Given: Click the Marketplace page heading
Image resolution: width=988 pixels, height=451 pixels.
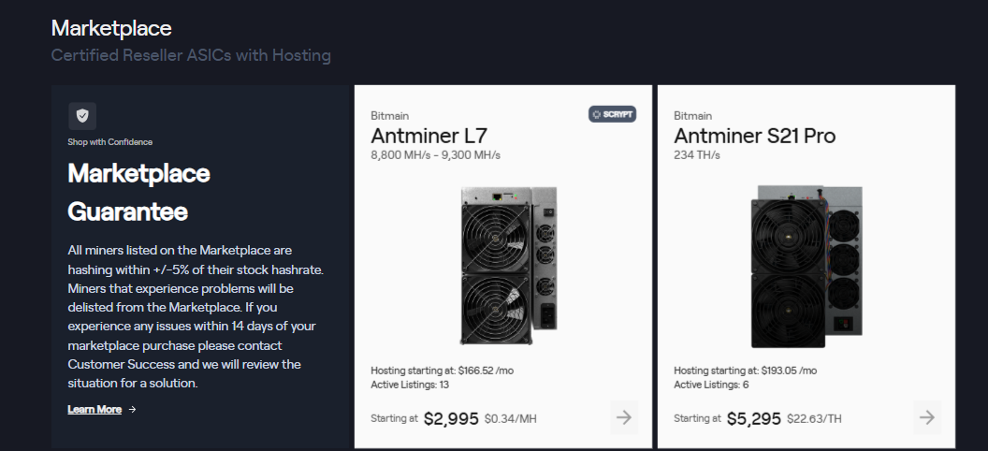Looking at the screenshot, I should (111, 28).
